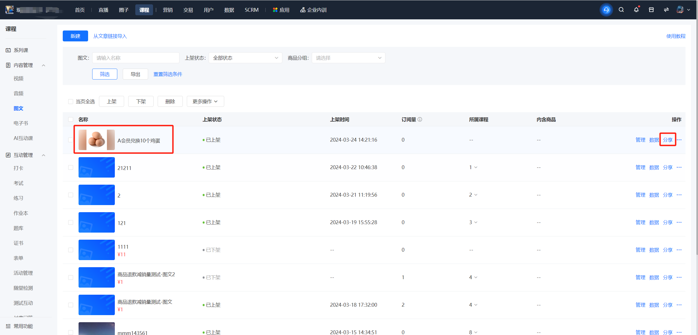
Task: Click the 导出 button
Action: [135, 74]
